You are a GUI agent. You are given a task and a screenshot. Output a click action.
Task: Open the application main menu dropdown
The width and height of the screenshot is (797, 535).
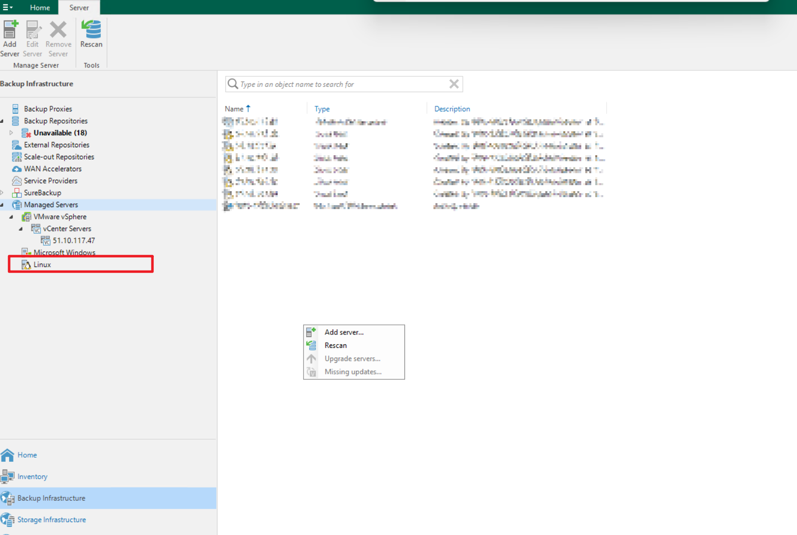7,7
